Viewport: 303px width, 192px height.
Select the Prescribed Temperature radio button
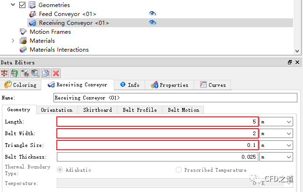tap(179, 170)
